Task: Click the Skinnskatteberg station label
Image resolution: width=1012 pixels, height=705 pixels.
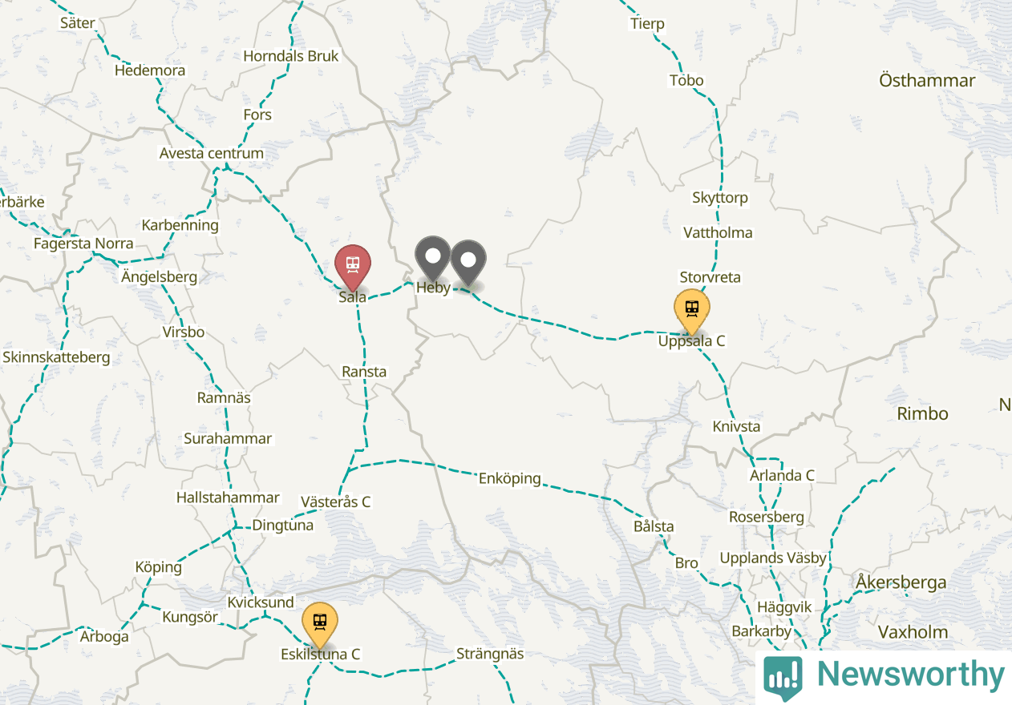Action: (57, 357)
